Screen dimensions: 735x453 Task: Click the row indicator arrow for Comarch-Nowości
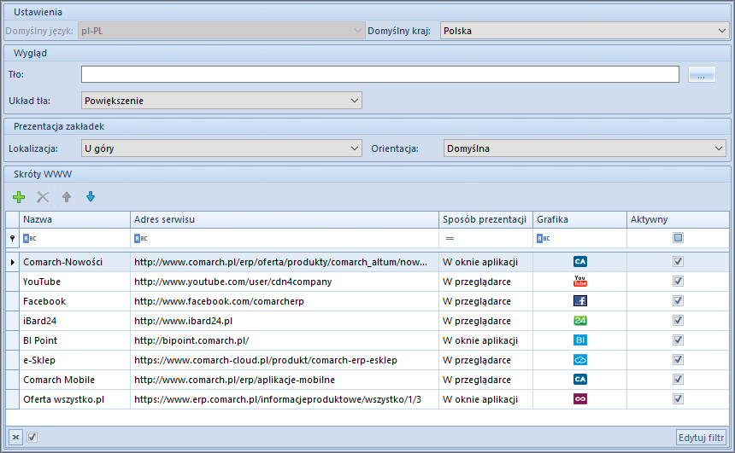pos(12,262)
